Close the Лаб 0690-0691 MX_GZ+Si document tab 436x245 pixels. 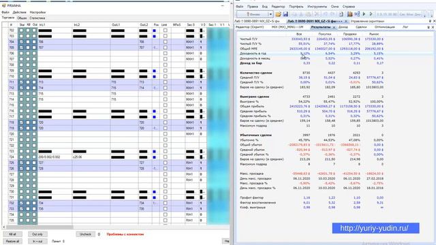click(346, 21)
